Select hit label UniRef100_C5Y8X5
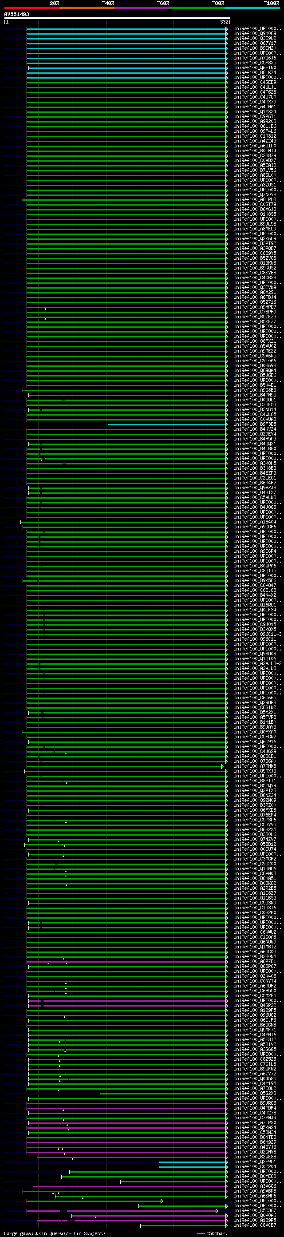Image resolution: width=284 pixels, height=1237 pixels. [x=255, y=63]
